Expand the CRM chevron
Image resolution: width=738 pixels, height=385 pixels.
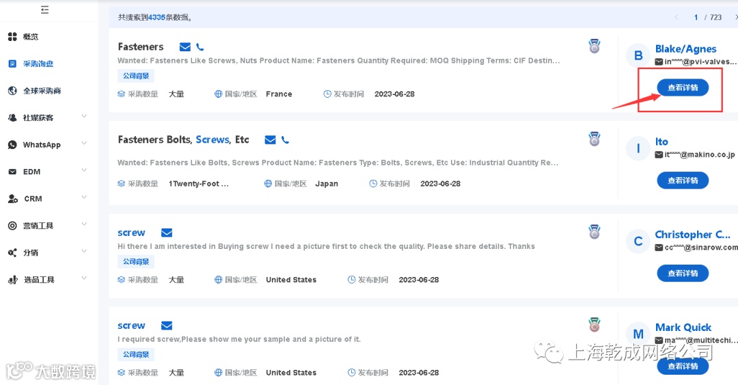coord(84,197)
